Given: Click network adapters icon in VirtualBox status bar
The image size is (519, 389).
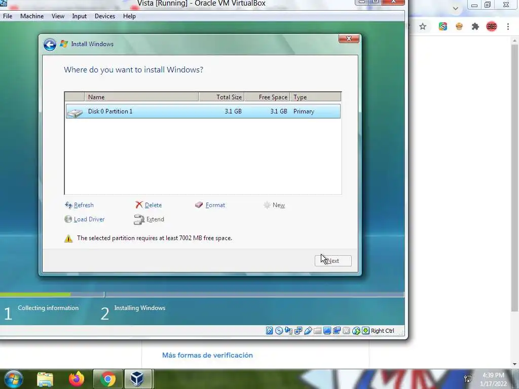Looking at the screenshot, I should coord(298,331).
